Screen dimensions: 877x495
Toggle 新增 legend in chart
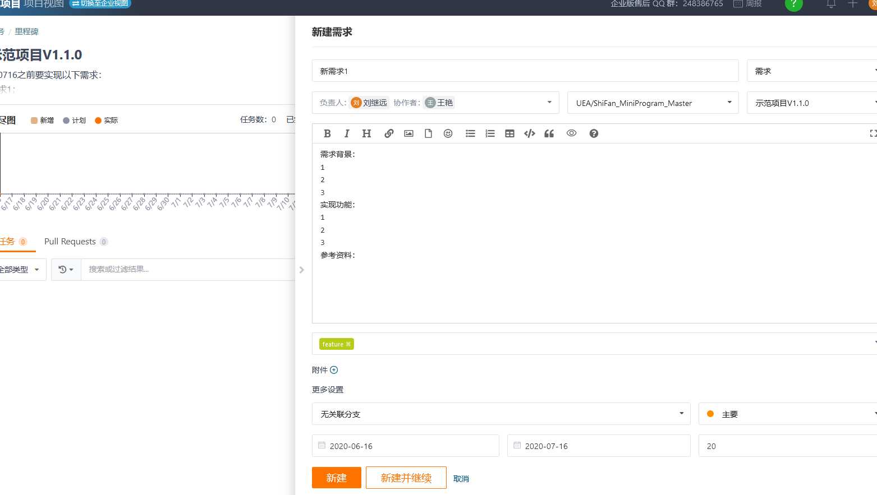tap(43, 121)
